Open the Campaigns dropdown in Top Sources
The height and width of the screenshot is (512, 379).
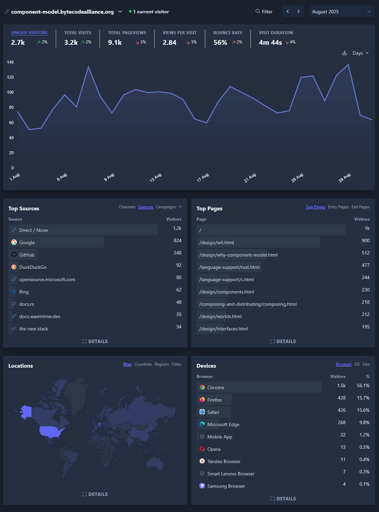[169, 207]
